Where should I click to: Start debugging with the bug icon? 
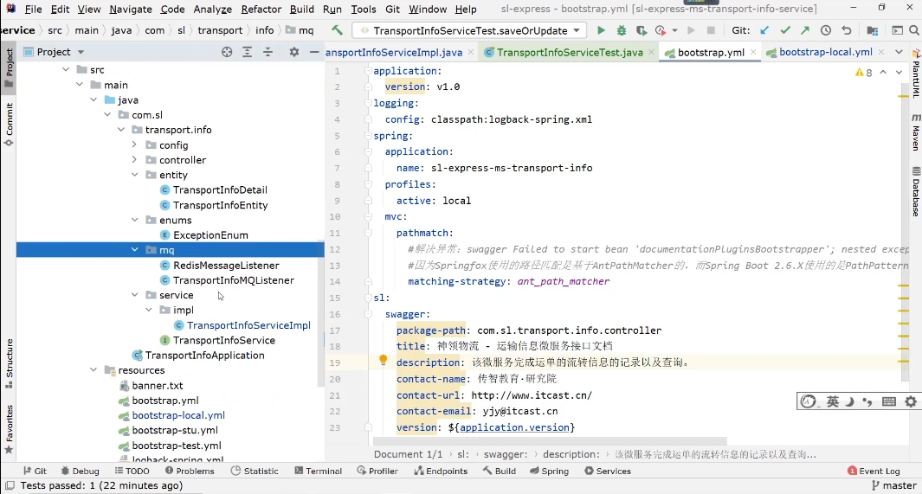(622, 30)
